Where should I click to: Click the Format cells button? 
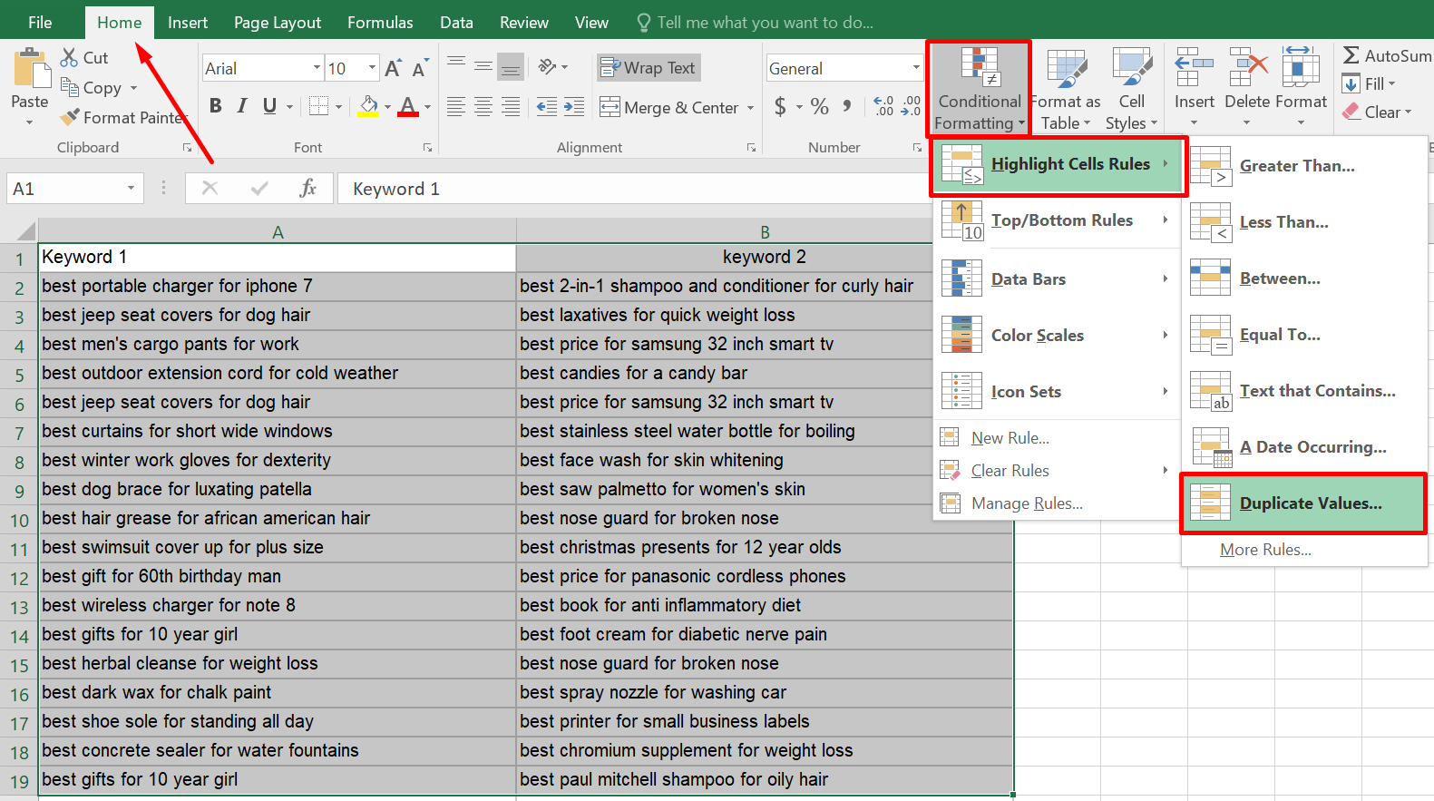(1301, 89)
